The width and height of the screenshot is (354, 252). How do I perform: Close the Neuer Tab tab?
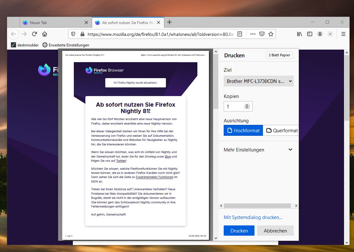tap(86, 22)
